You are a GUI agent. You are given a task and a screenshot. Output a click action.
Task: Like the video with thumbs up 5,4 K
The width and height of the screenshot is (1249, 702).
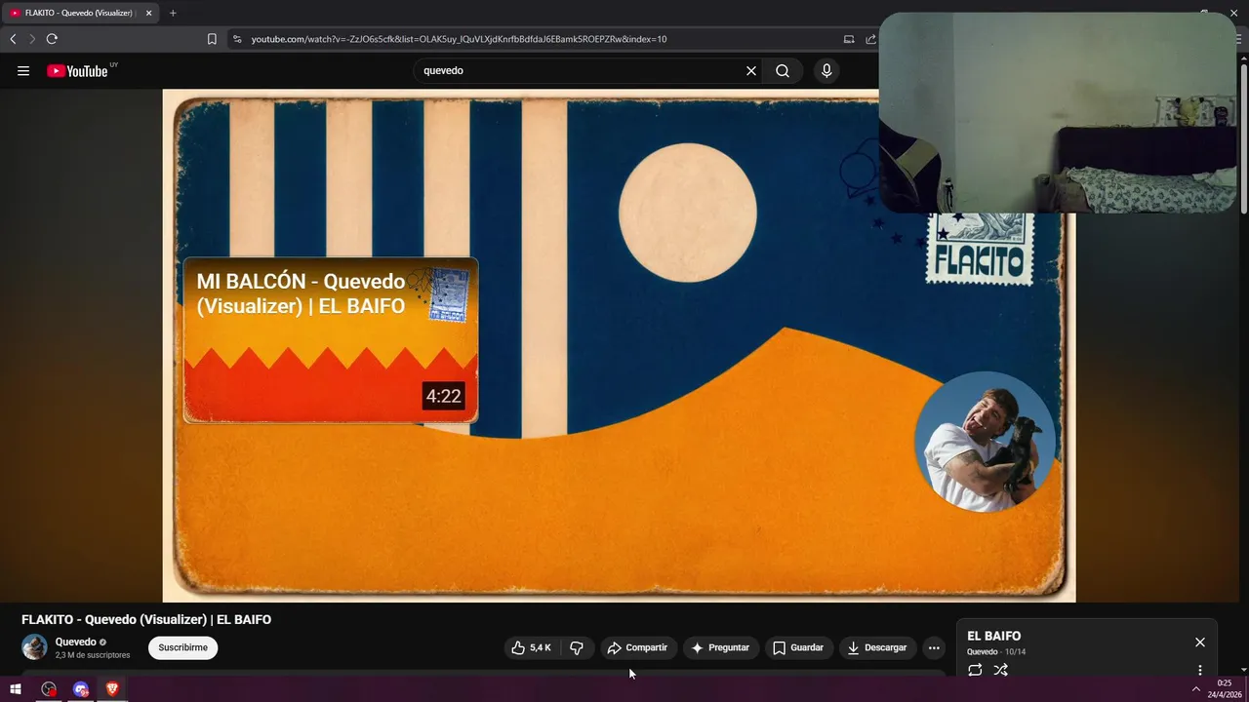[532, 647]
